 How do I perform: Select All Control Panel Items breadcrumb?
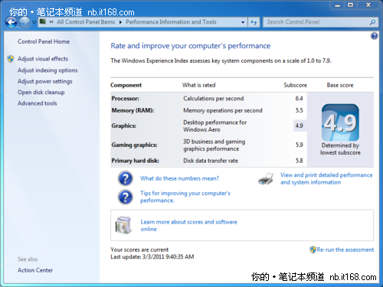click(86, 22)
